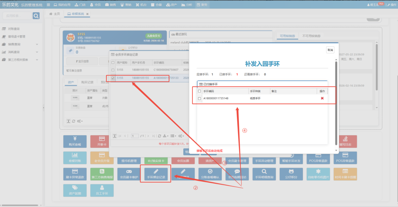Click the hamburger menu icon in top bar

[x=48, y=5]
